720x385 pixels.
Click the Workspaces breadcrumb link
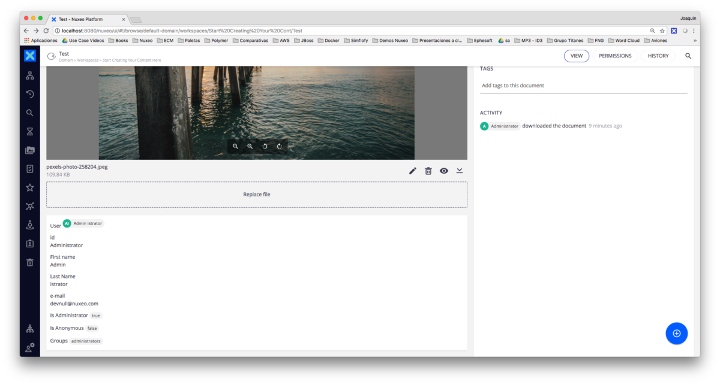click(88, 60)
